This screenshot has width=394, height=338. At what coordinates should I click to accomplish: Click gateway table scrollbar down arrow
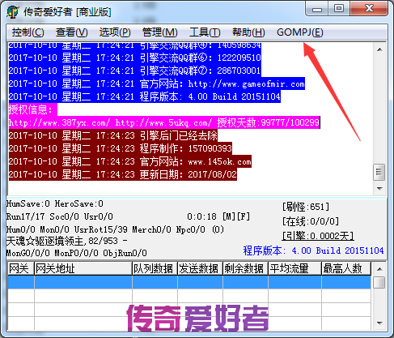[379, 323]
